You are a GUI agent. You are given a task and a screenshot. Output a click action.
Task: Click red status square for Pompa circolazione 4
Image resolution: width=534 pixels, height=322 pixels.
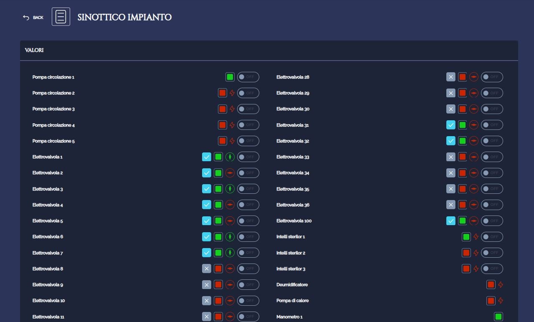tap(223, 125)
